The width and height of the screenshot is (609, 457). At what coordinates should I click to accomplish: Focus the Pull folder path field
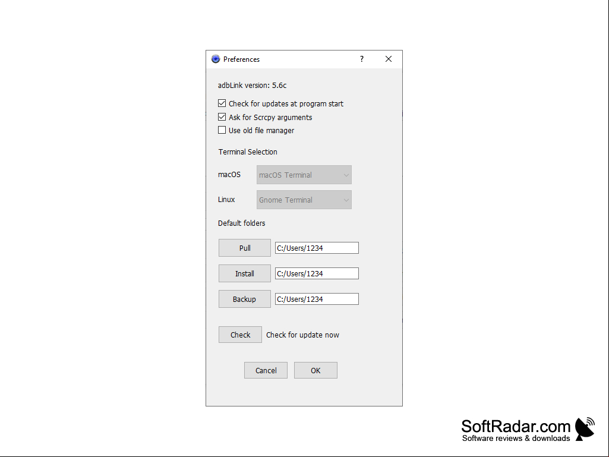tap(317, 248)
